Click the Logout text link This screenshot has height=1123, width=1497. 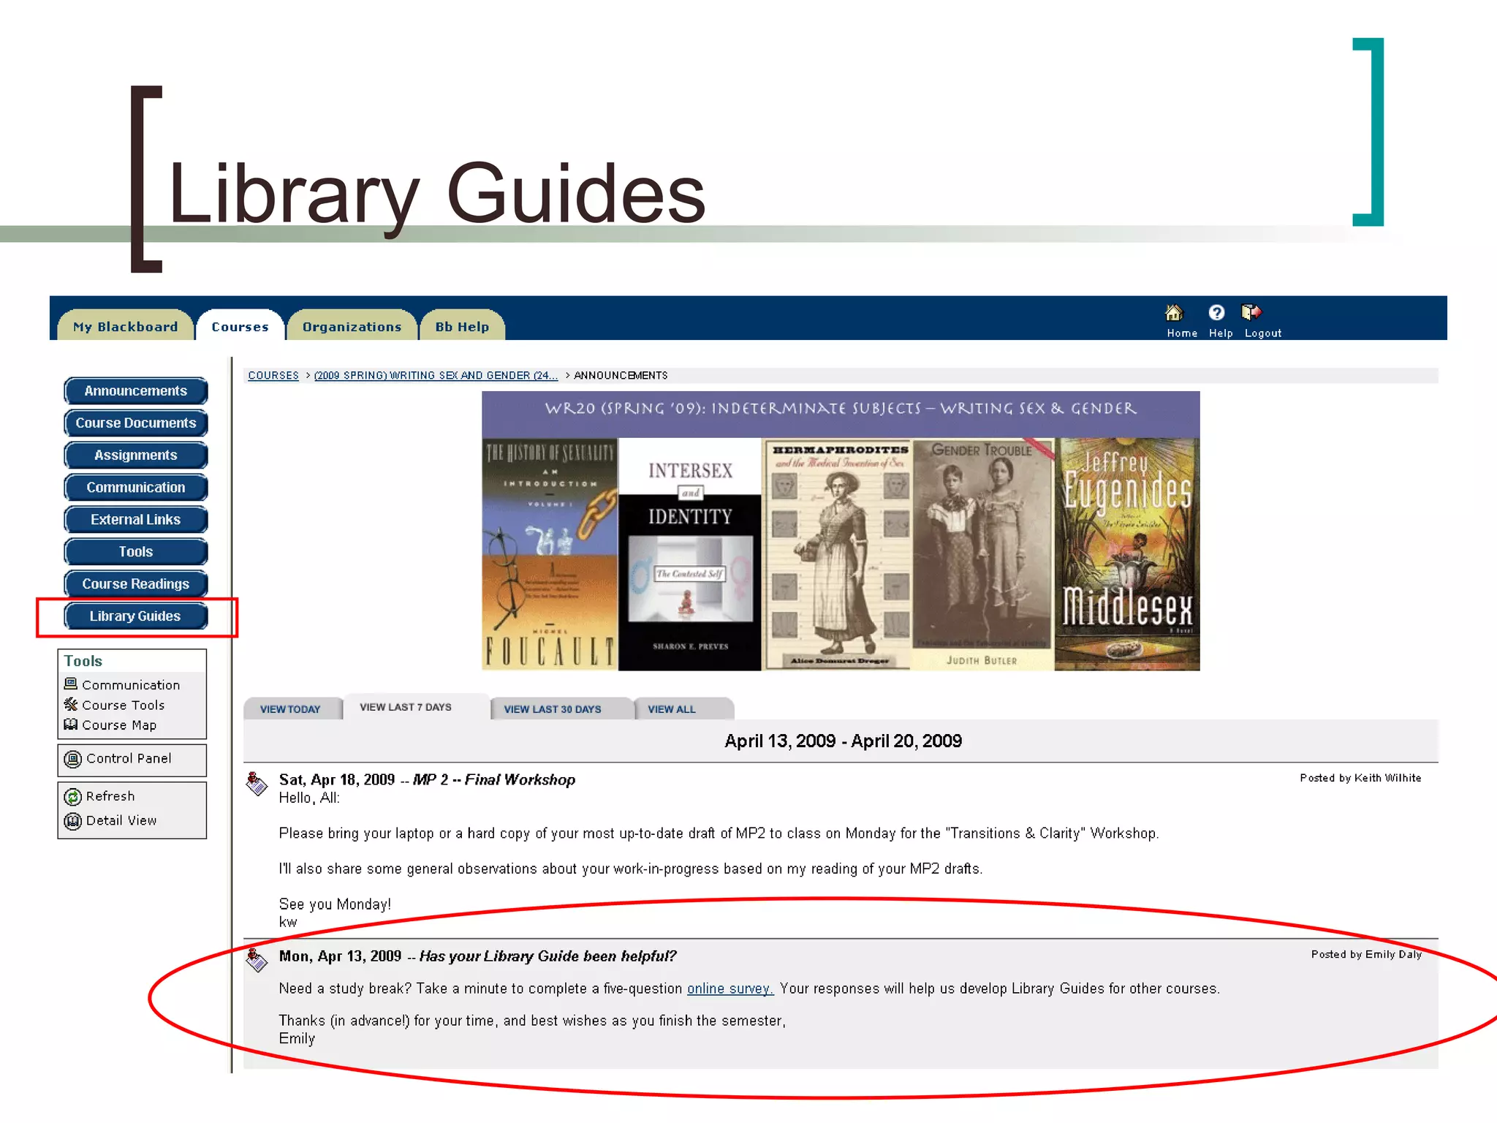[1263, 333]
